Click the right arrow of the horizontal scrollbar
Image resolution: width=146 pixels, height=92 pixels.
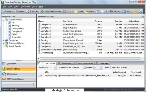click(143, 59)
